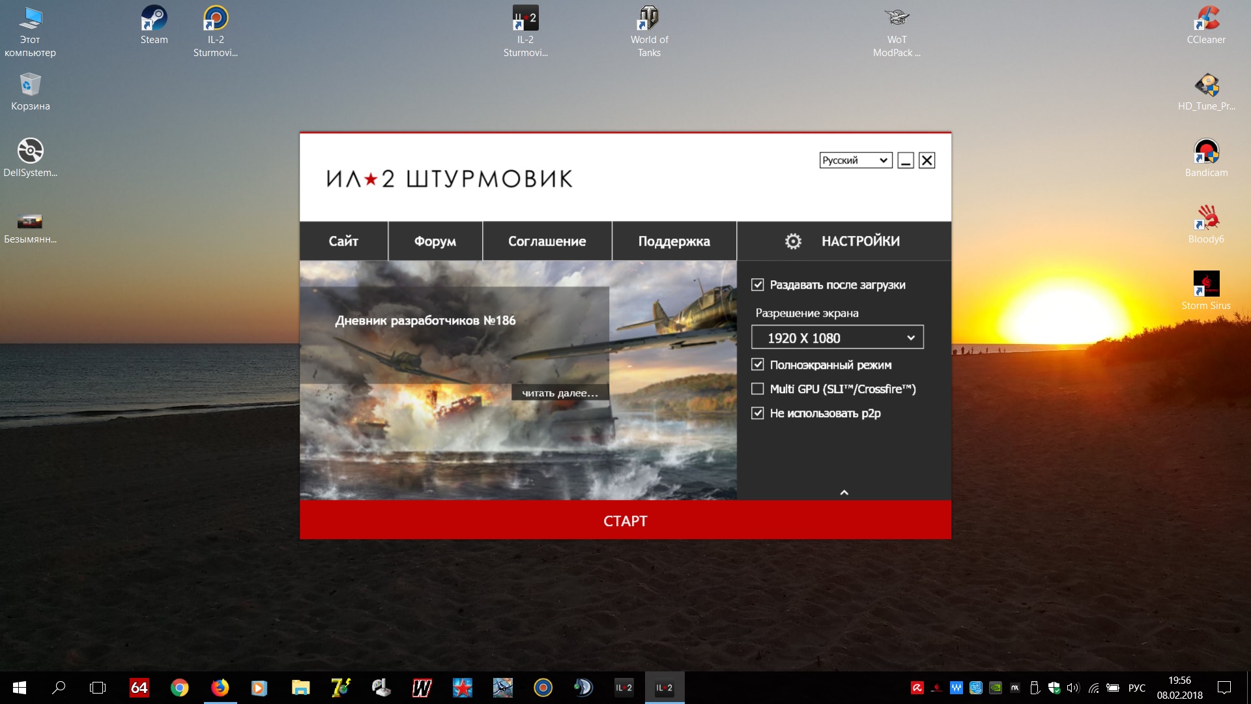The image size is (1251, 704).
Task: Click the launcher news banner image
Action: pyautogui.click(x=518, y=381)
